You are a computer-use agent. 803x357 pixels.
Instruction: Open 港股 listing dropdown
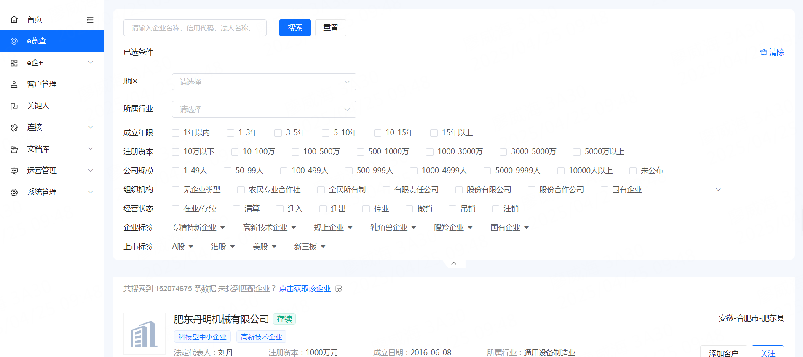click(223, 247)
